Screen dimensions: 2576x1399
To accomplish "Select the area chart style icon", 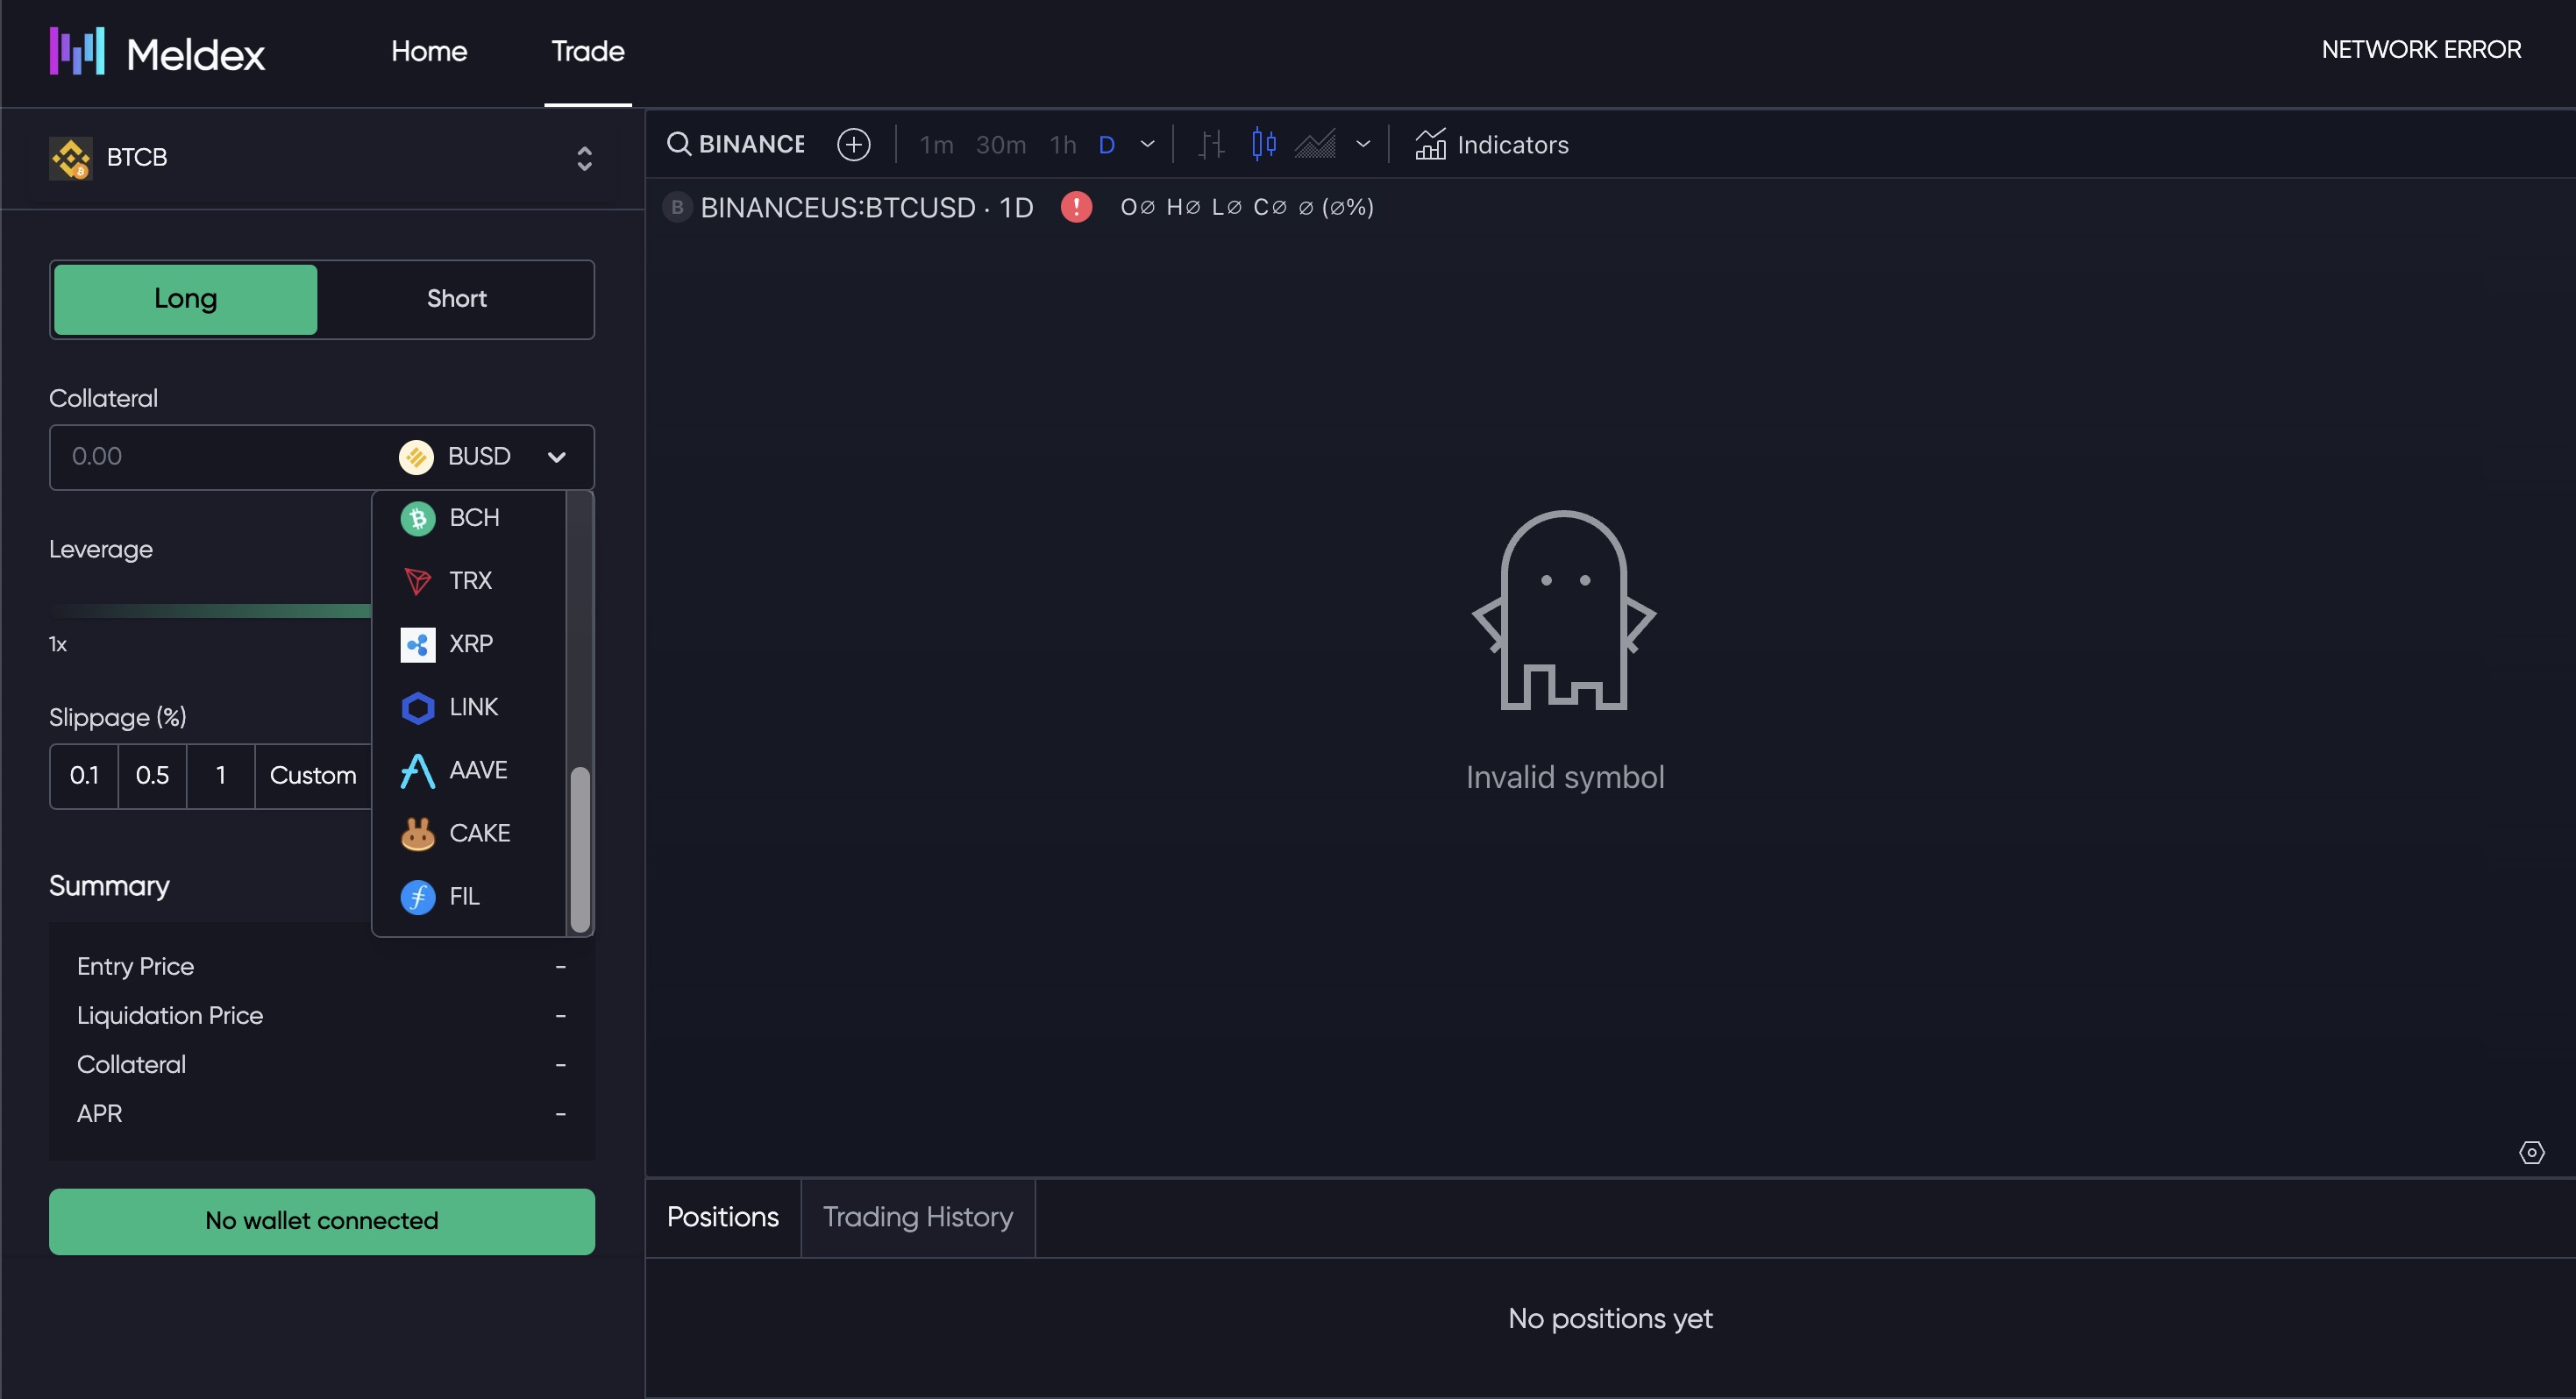I will pyautogui.click(x=1315, y=144).
